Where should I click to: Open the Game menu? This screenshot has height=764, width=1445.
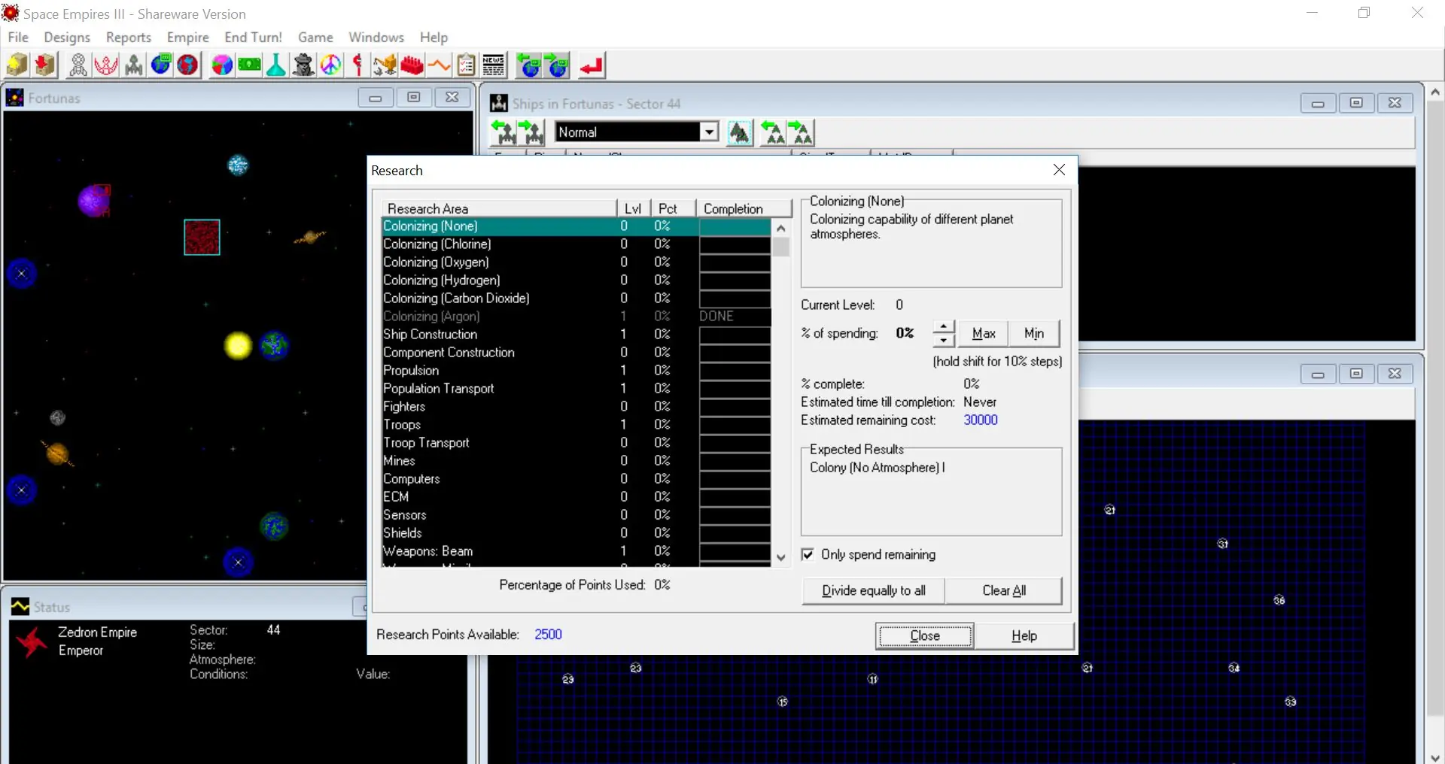tap(315, 37)
